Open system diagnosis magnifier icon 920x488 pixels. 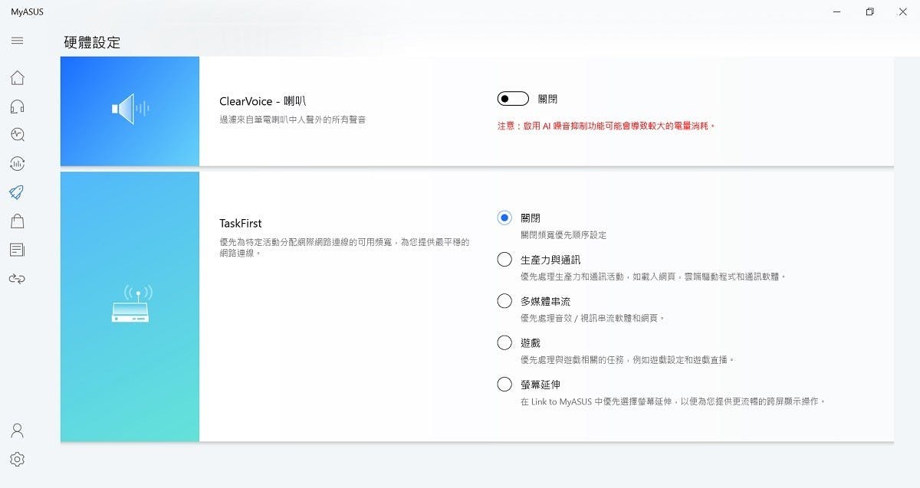point(17,135)
